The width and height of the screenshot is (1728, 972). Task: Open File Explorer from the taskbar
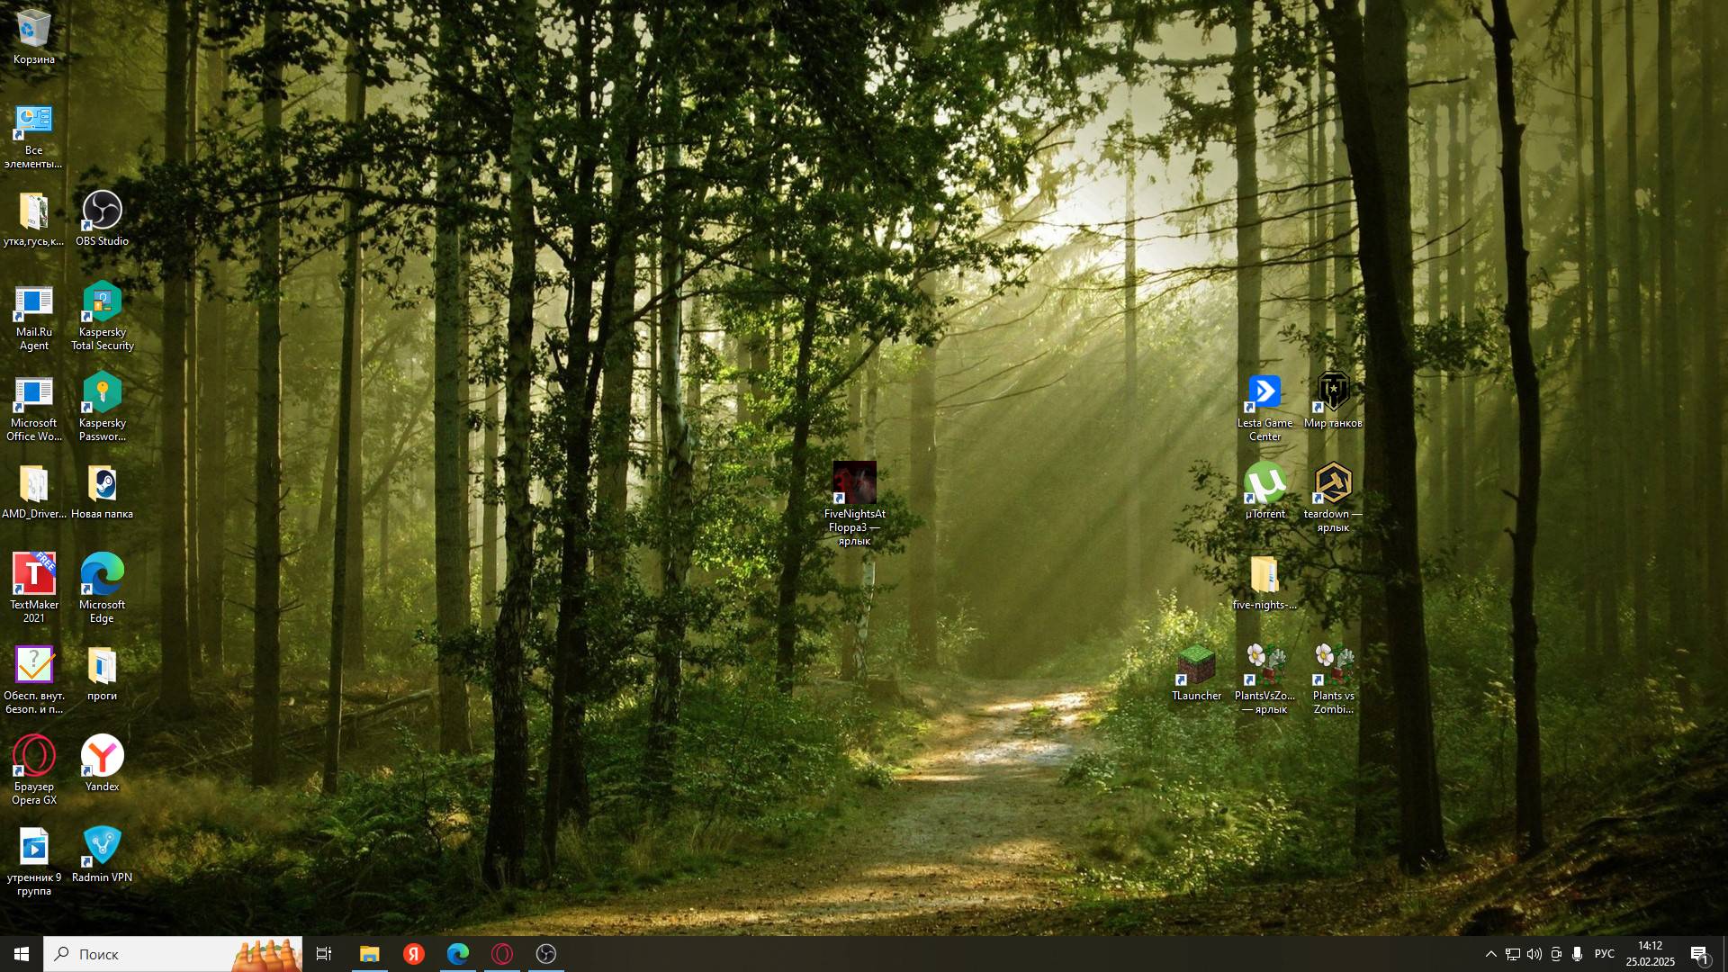(x=369, y=954)
